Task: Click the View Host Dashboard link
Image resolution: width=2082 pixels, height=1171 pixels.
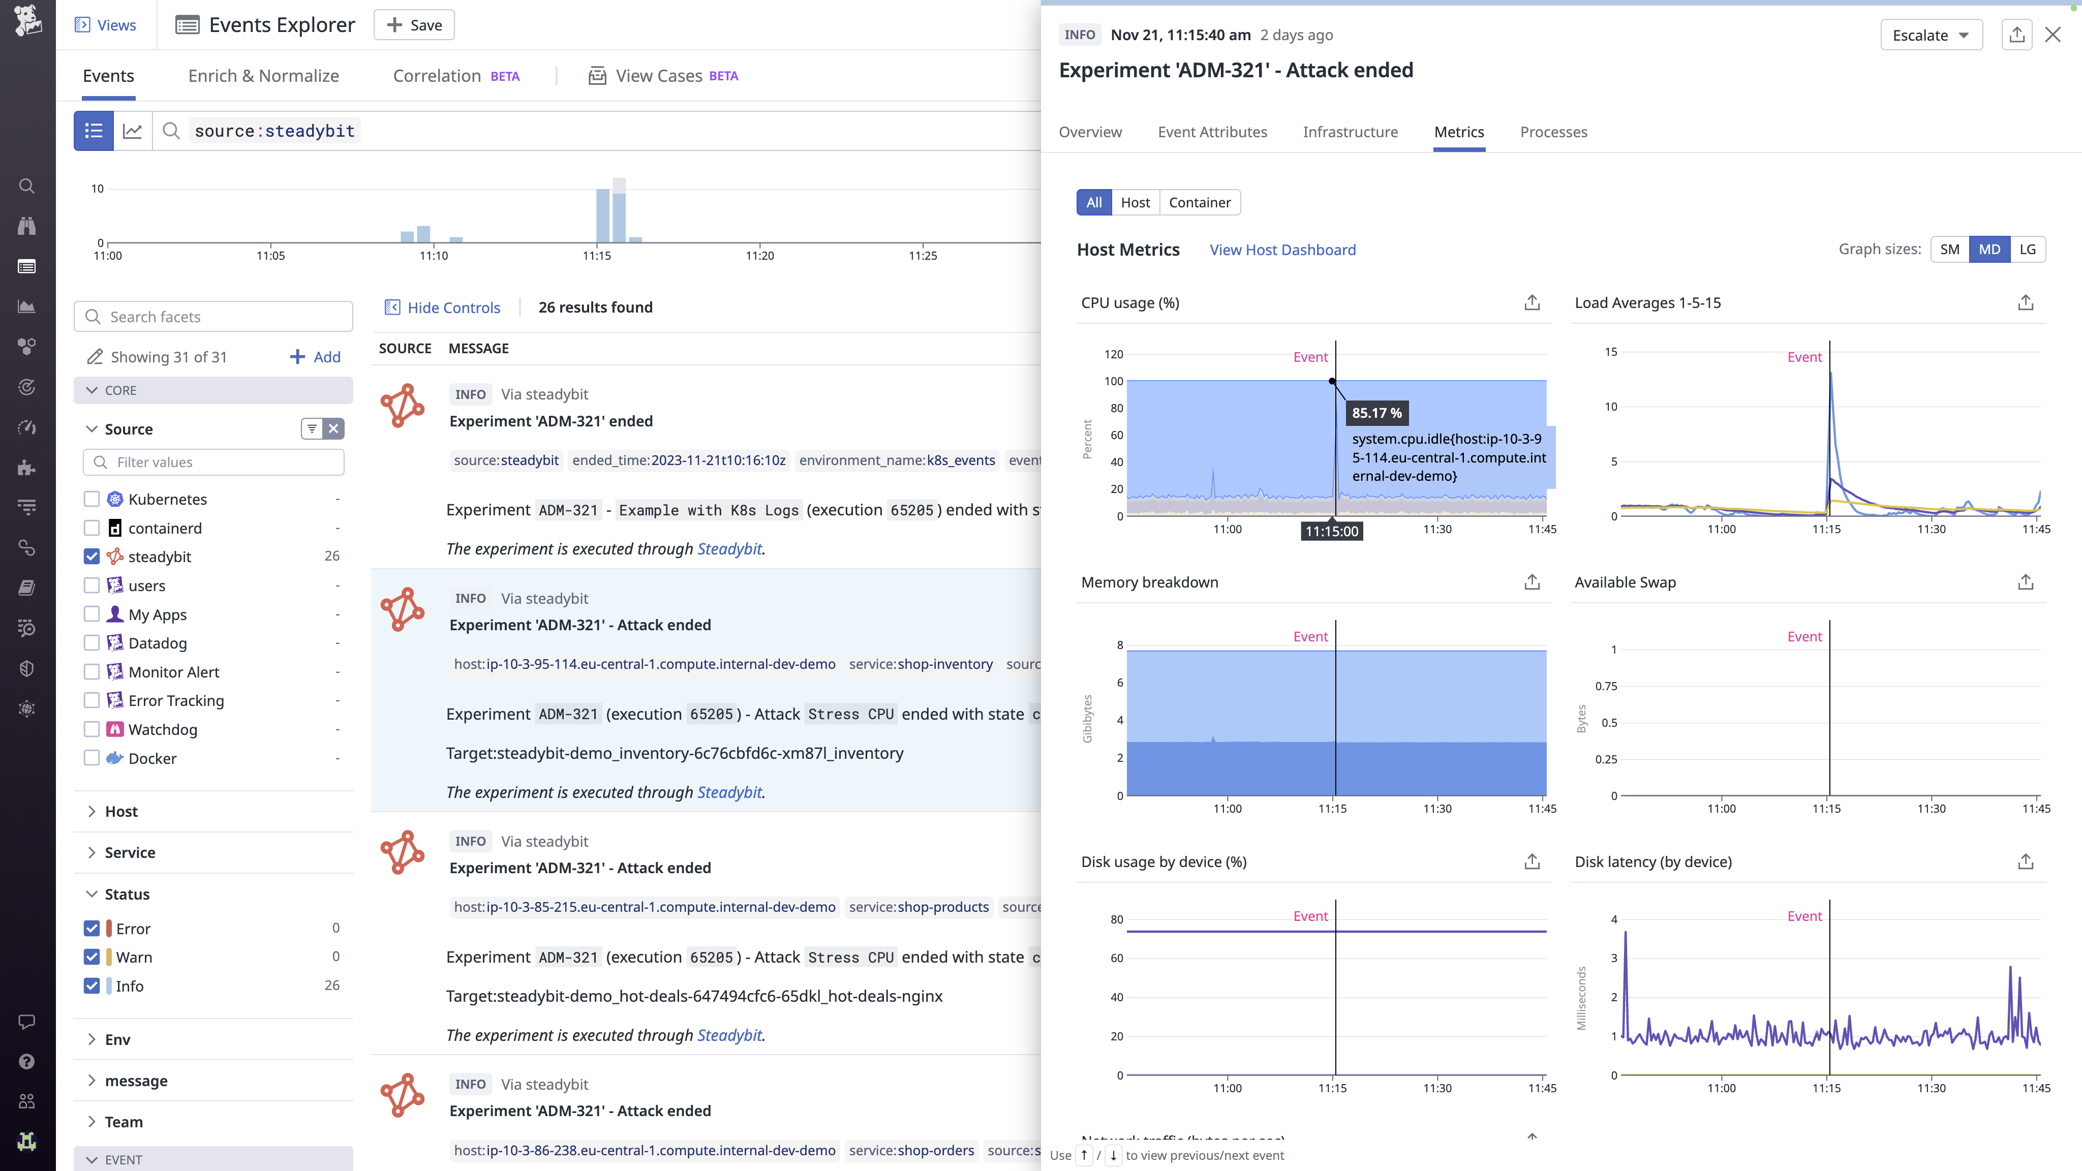Action: click(1282, 250)
